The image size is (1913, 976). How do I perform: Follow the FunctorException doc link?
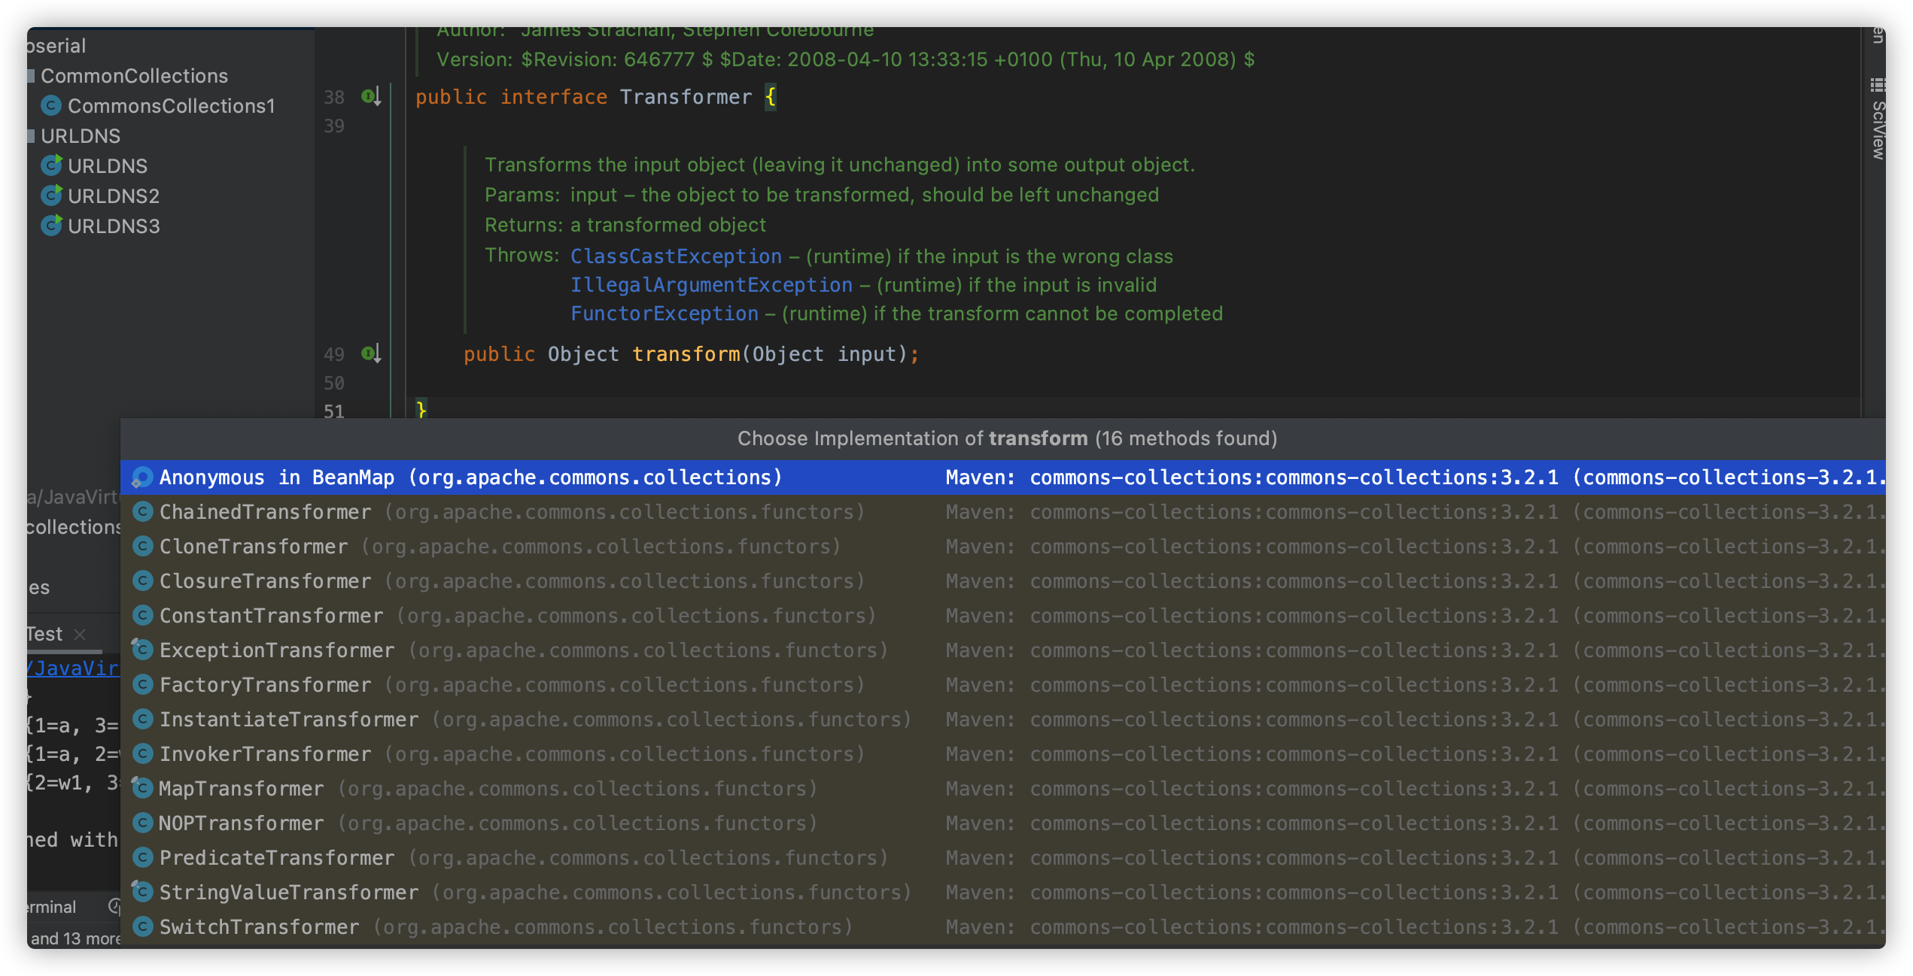point(664,314)
